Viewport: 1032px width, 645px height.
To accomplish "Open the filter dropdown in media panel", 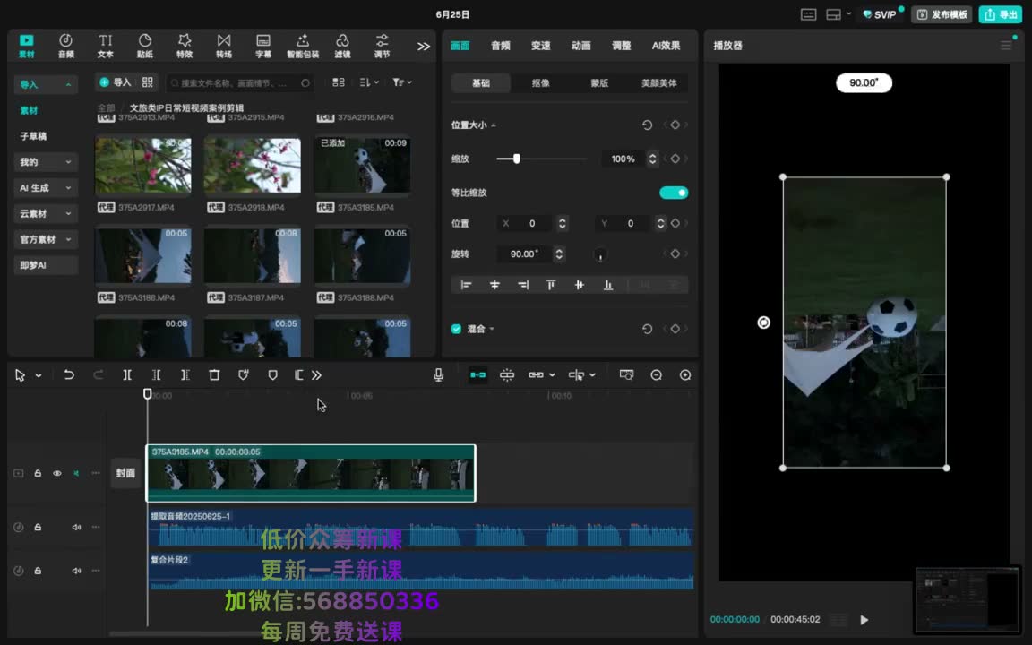I will [x=402, y=82].
